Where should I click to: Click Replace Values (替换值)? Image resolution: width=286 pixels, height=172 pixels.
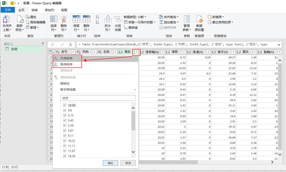(131, 28)
